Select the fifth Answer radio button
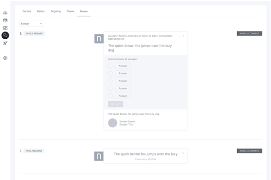Screen dimensions: 271x180 (110, 96)
